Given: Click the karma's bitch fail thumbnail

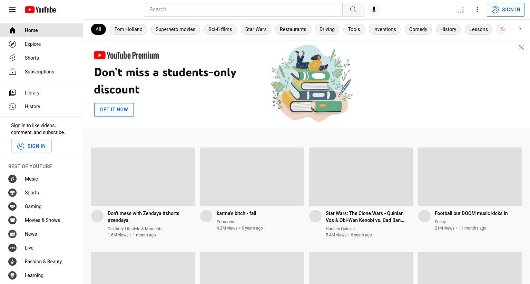Looking at the screenshot, I should [252, 176].
